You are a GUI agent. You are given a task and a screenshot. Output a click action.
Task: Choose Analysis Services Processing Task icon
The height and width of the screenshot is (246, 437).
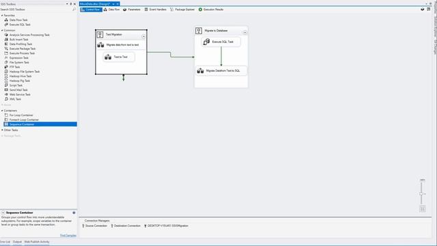(6, 35)
